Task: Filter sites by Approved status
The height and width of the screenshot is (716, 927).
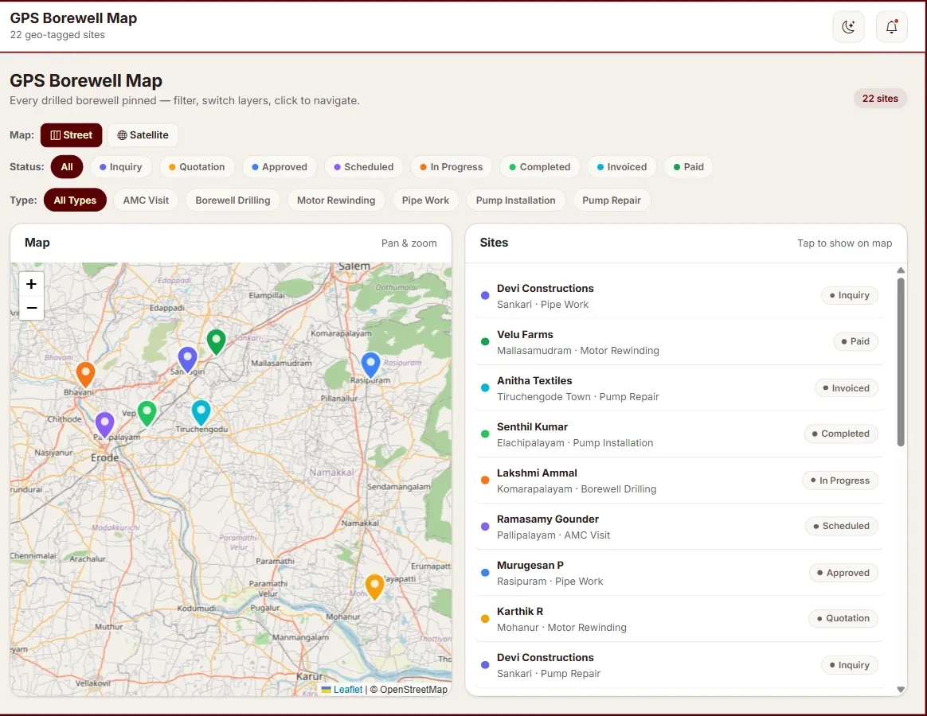Action: point(280,166)
